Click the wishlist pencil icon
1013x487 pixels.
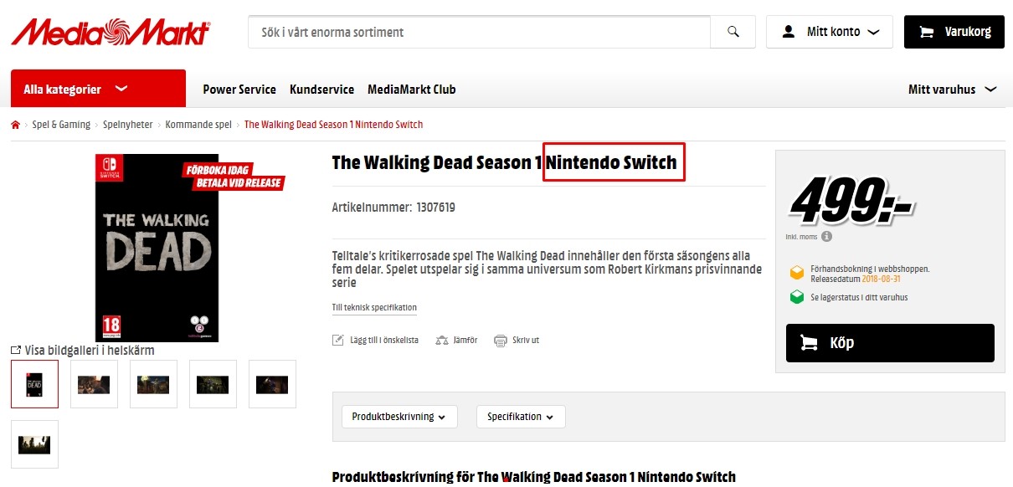[x=338, y=340]
